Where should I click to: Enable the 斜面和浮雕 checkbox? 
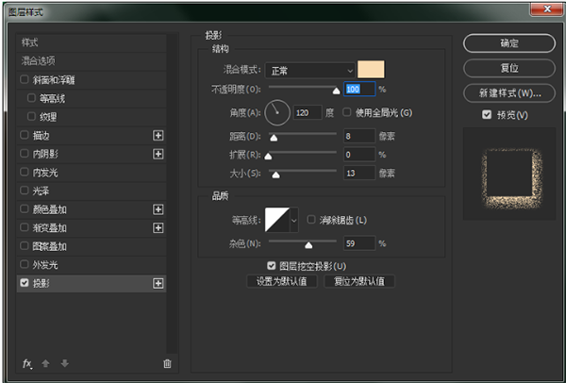click(24, 80)
